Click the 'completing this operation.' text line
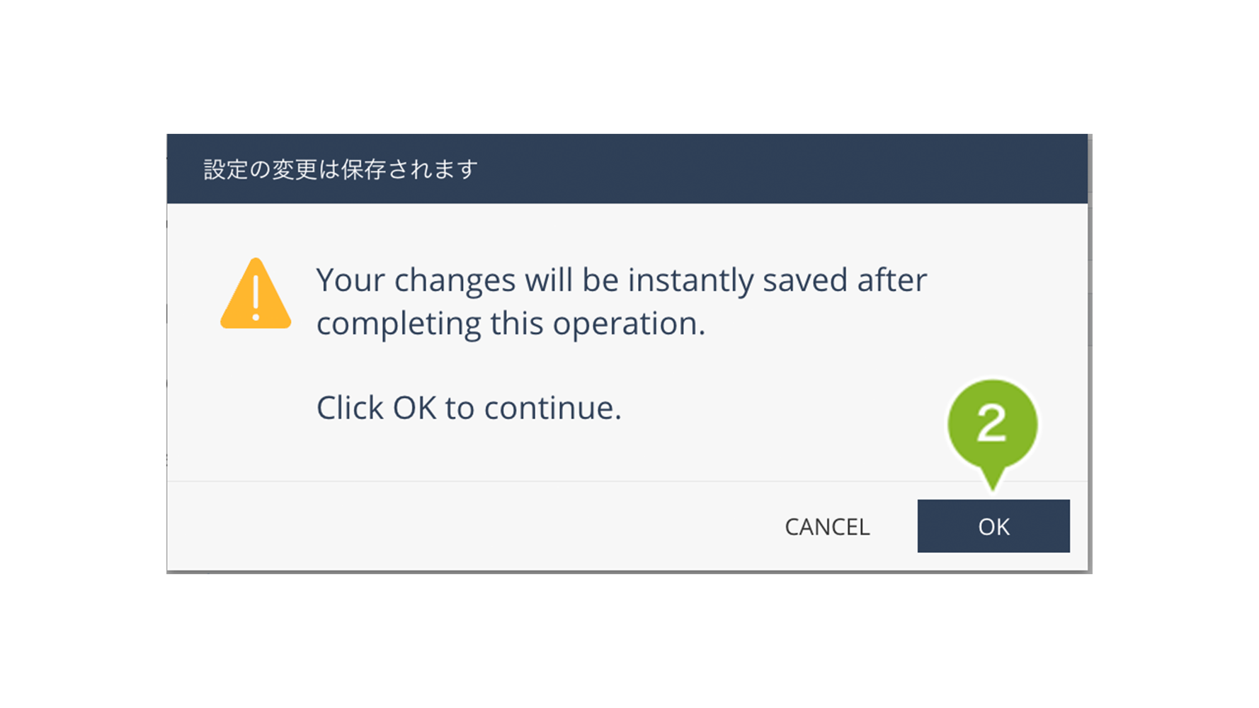 (x=511, y=324)
